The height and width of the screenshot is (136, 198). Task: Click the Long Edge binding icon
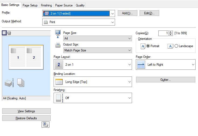pyautogui.click(x=59, y=82)
